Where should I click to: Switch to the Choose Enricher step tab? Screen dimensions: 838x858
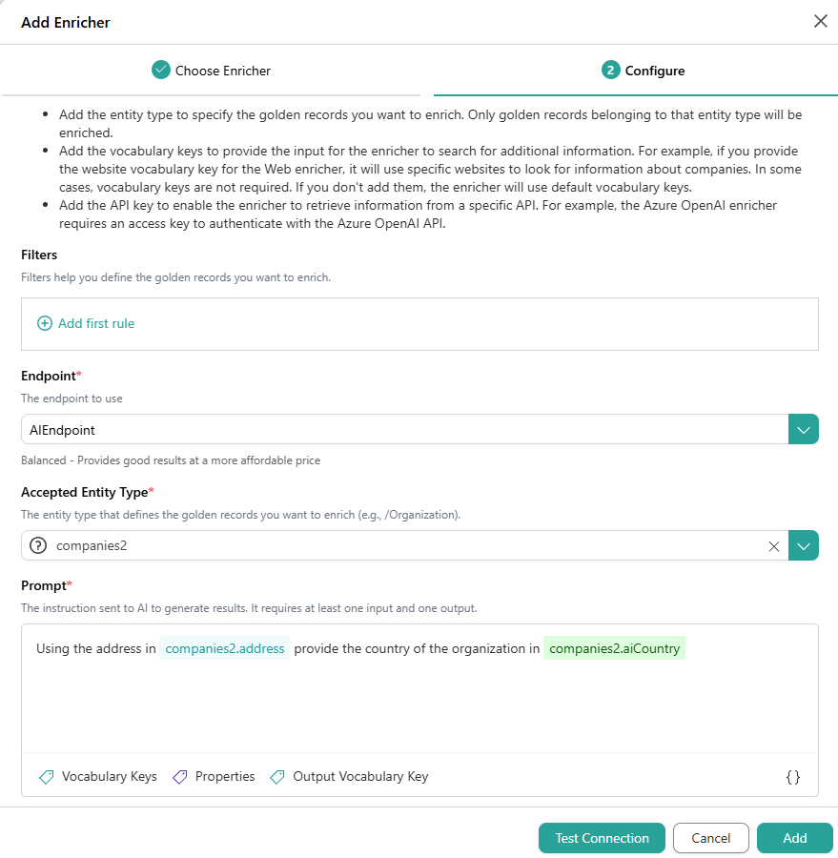(211, 71)
